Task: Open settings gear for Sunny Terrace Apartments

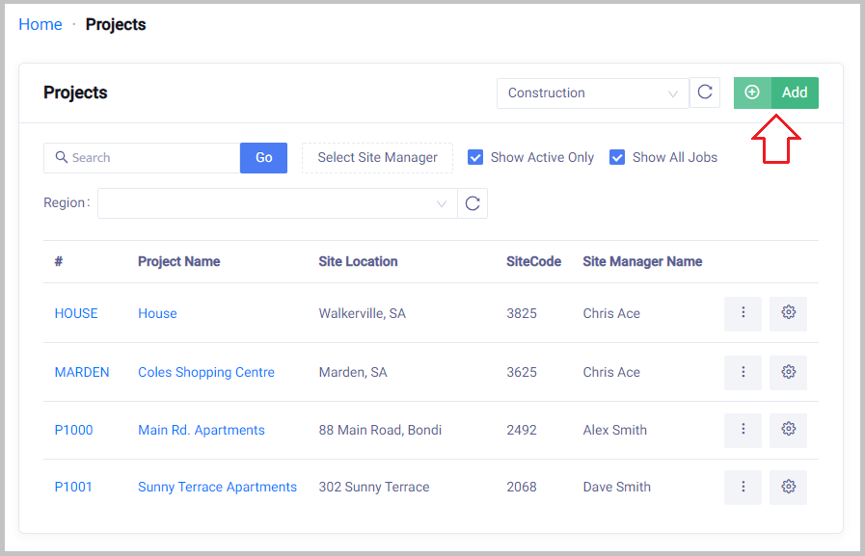Action: (x=788, y=487)
